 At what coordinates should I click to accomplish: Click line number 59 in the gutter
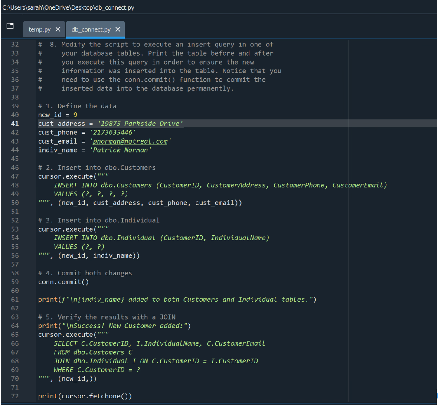15,282
